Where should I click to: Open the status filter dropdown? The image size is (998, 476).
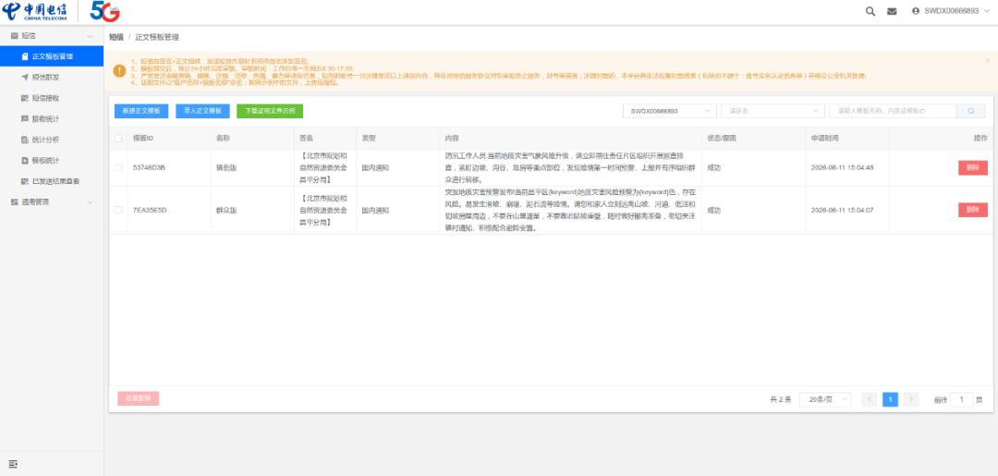(x=773, y=111)
